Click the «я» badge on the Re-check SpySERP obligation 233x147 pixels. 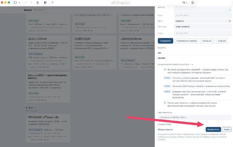(x=165, y=69)
